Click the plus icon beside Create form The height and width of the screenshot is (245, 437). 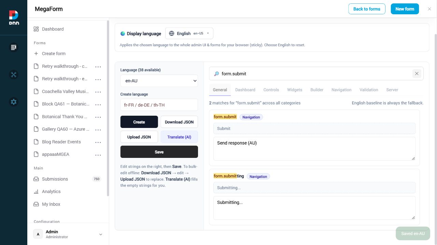tap(36, 53)
